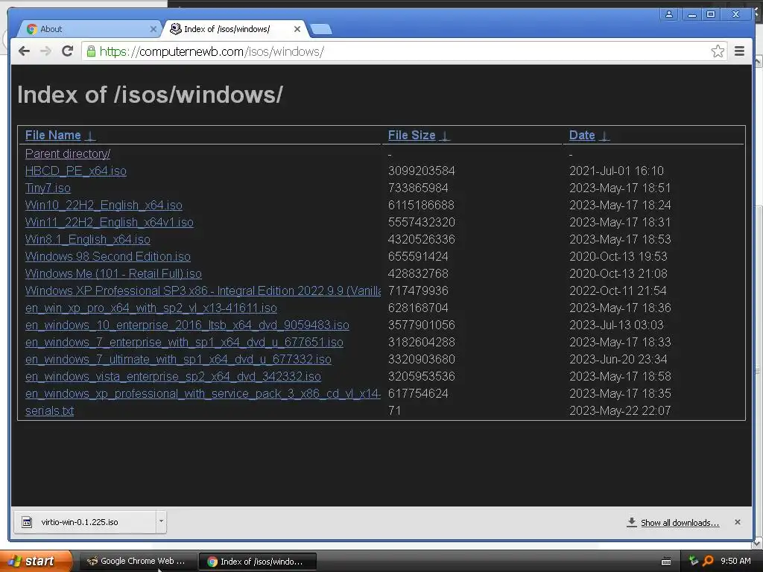
Task: Open the serials.txt file link
Action: click(x=49, y=410)
